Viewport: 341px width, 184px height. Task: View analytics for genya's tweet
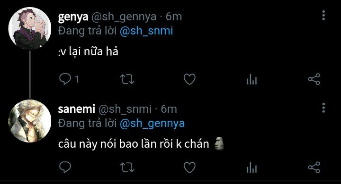tap(252, 79)
